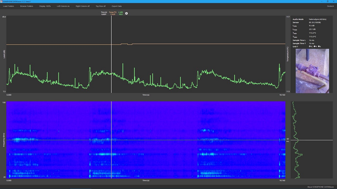Click the SONAPHONE app icon in title bar
Image resolution: width=337 pixels, height=189 pixels.
(1, 1)
